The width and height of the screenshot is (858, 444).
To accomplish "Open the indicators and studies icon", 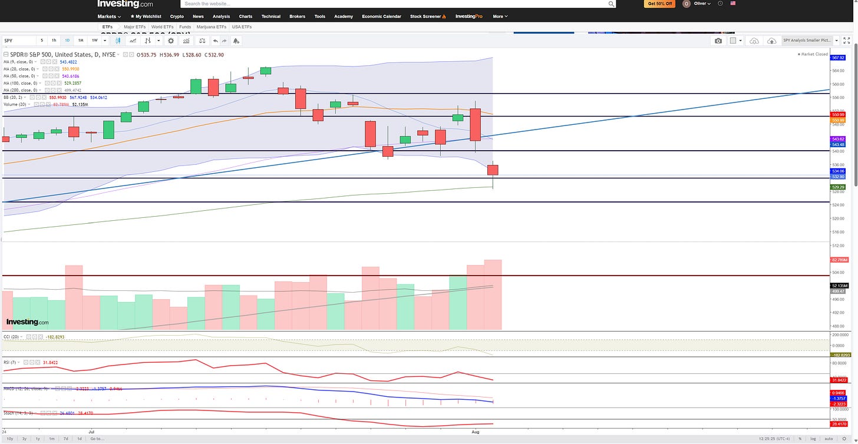I will click(x=186, y=41).
